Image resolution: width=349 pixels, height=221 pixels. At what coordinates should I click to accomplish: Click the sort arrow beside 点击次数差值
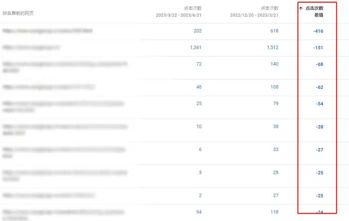[301, 8]
